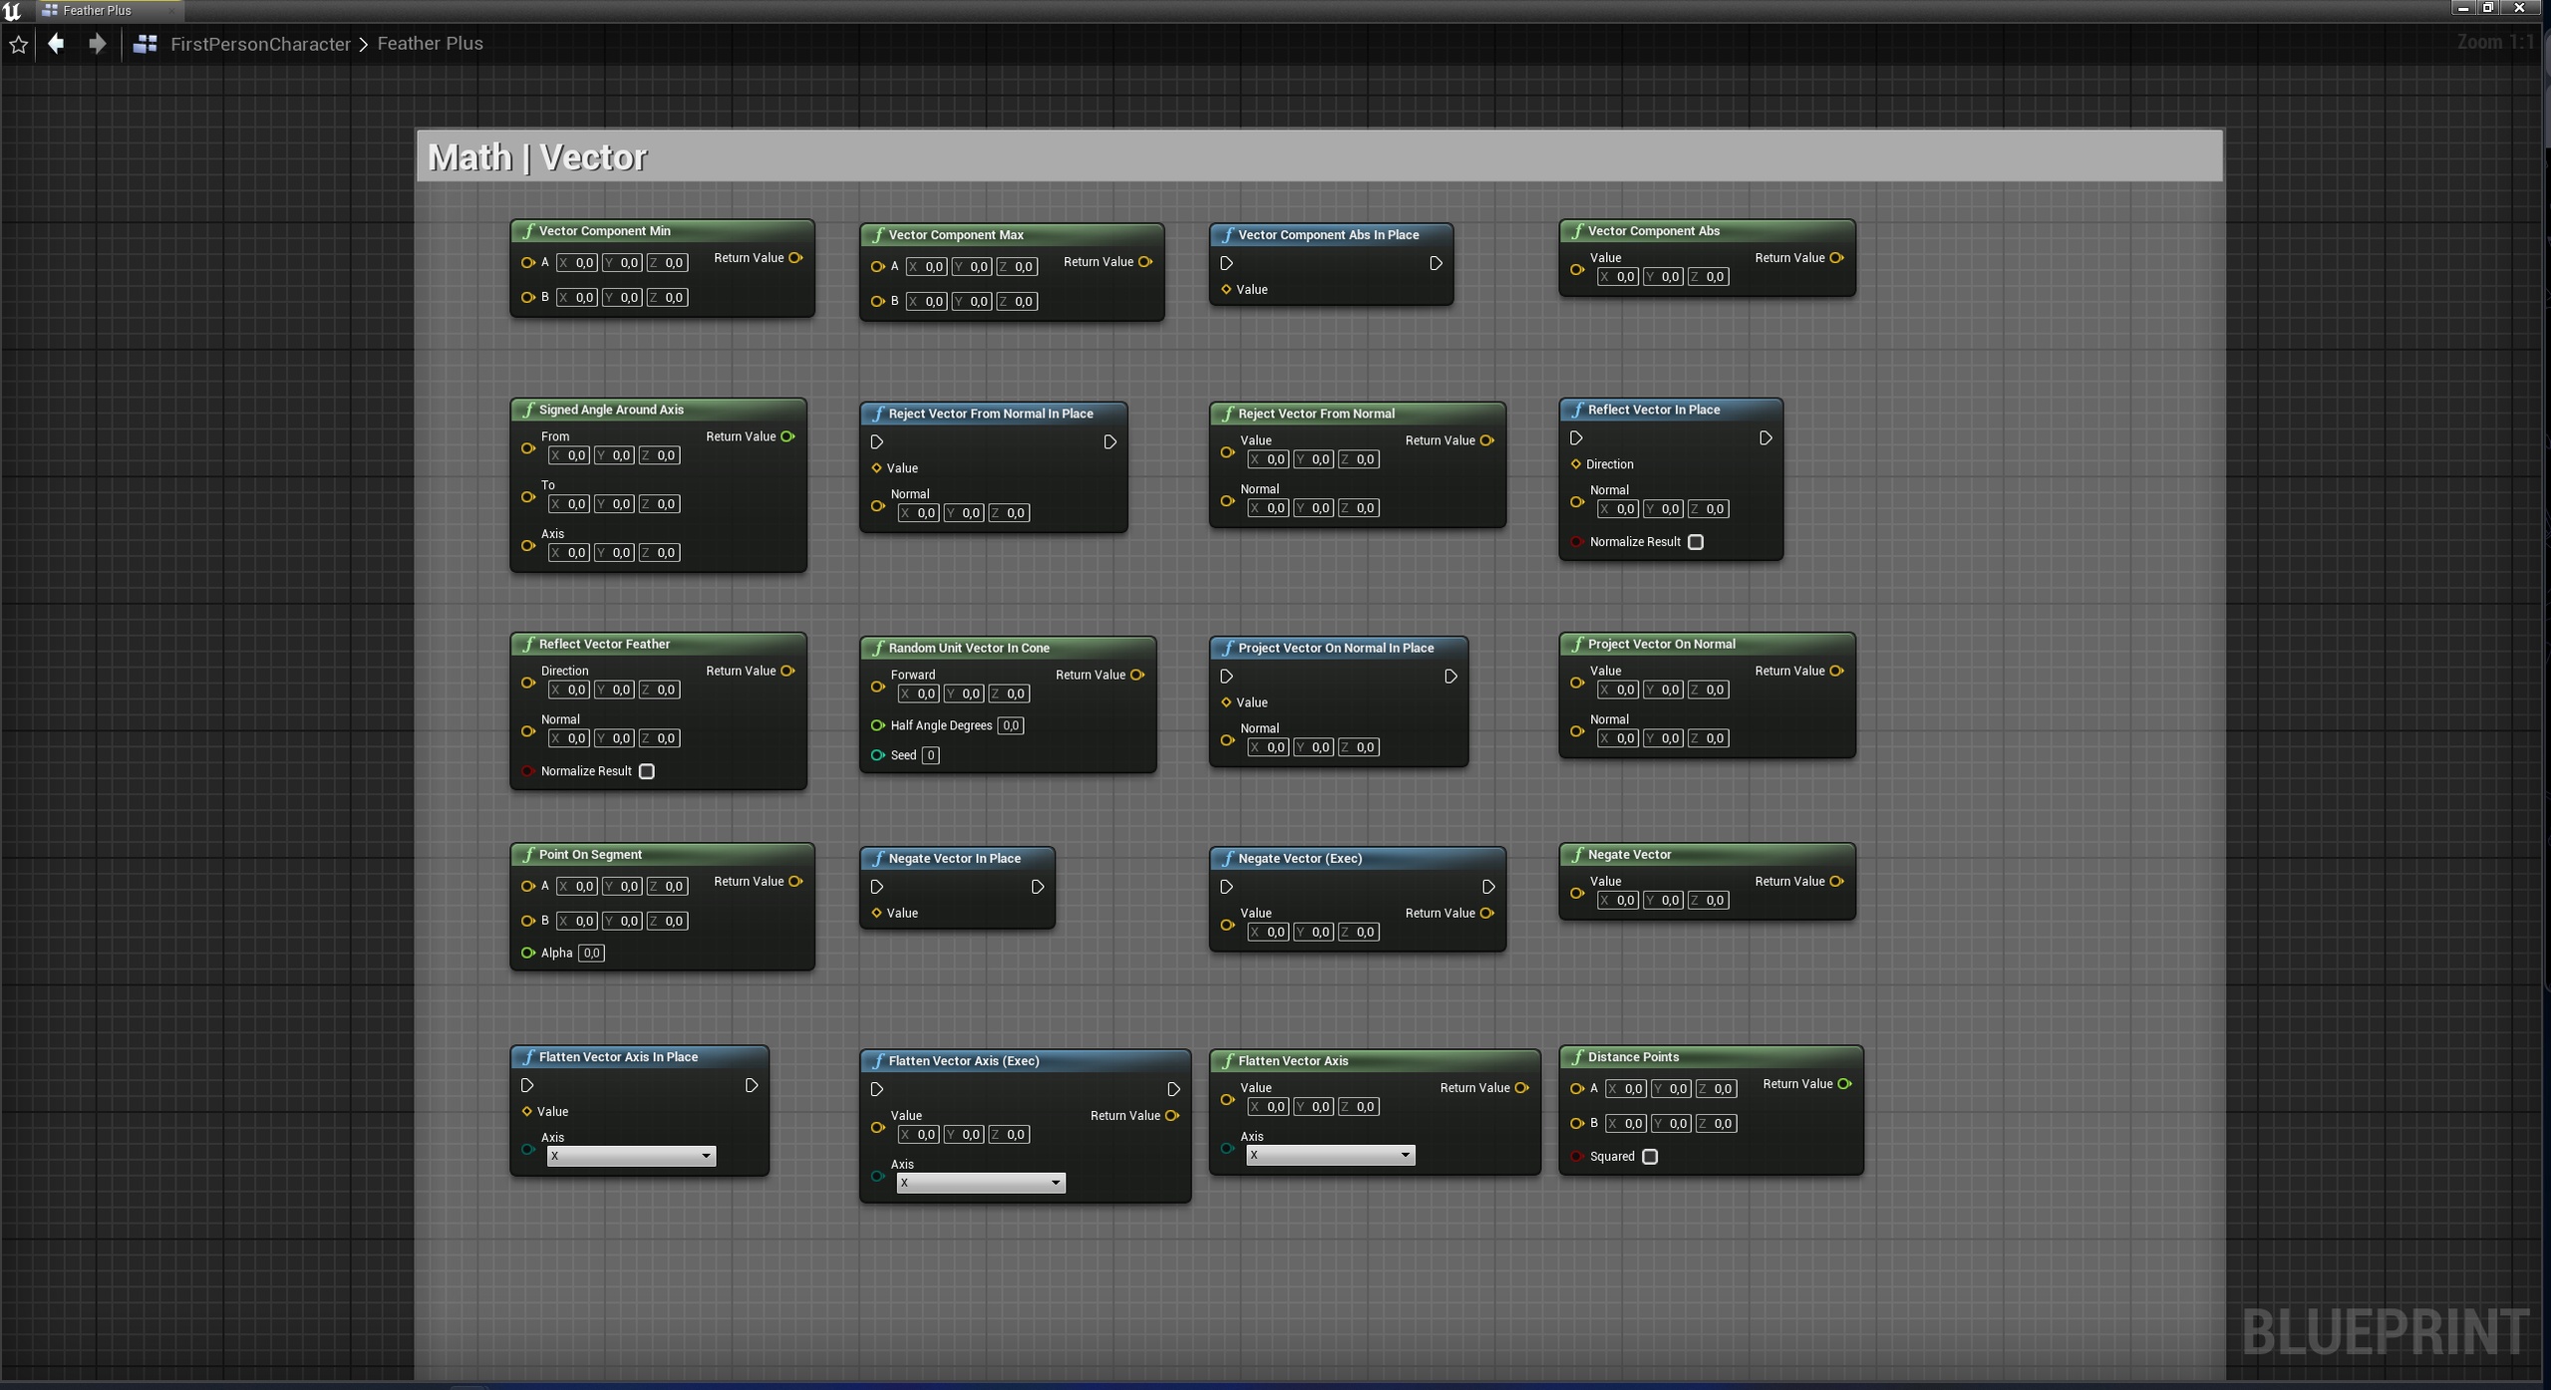Click exec input pin of Vector Component Abs In Place

1227,263
